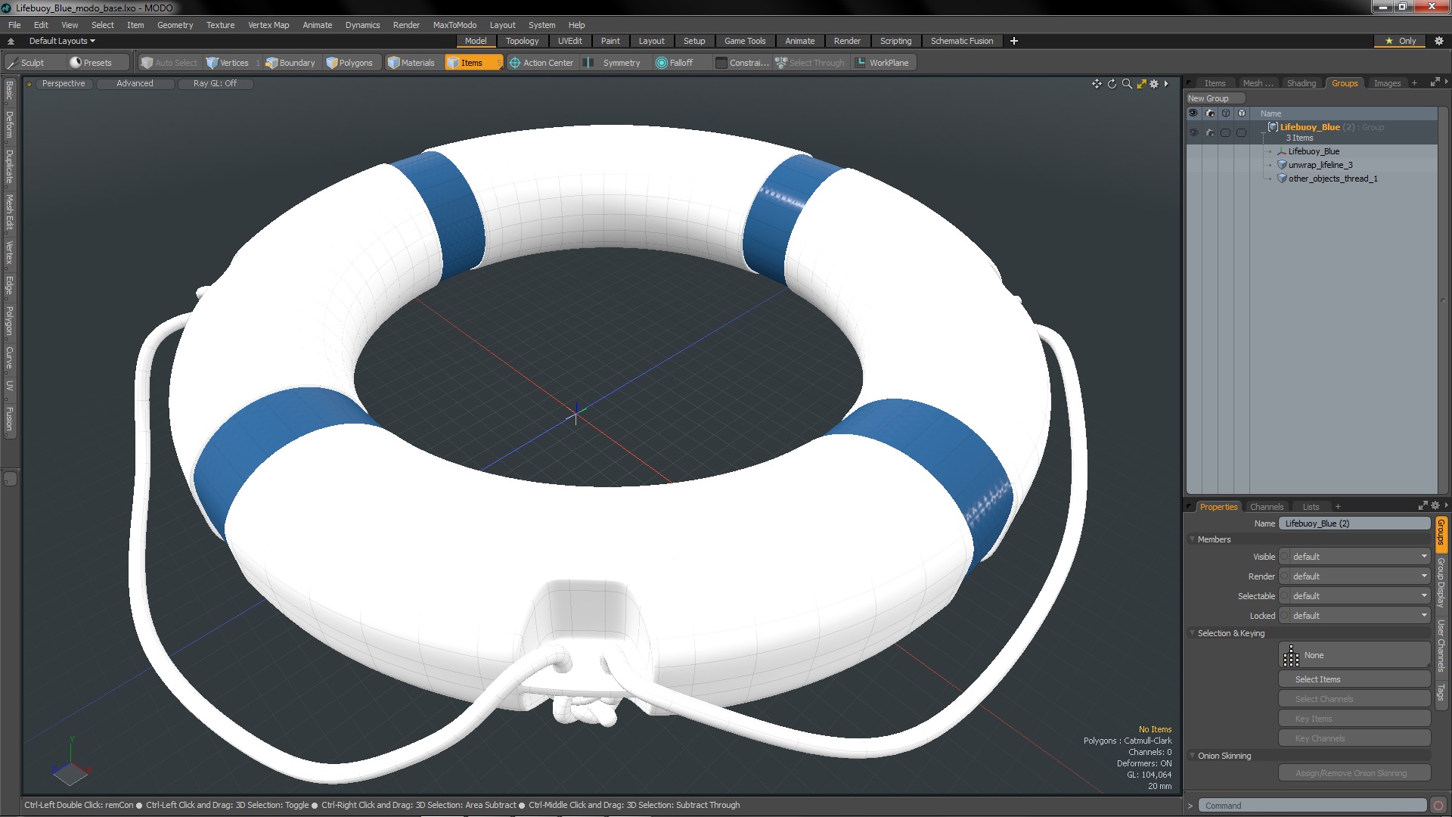This screenshot has width=1452, height=817.
Task: Click the viewport rotate view icon
Action: [1112, 84]
